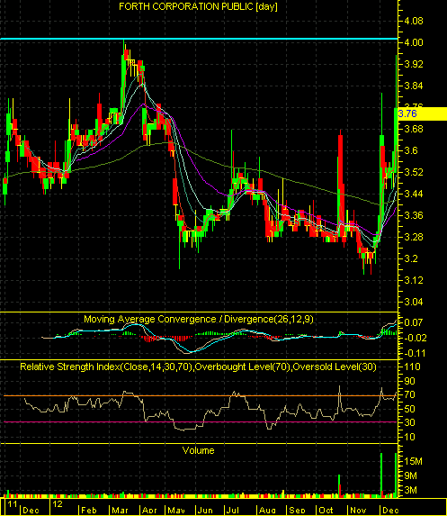Screen dimensions: 447x516
Task: Click the 3.84 price axis label
Action: 414,86
